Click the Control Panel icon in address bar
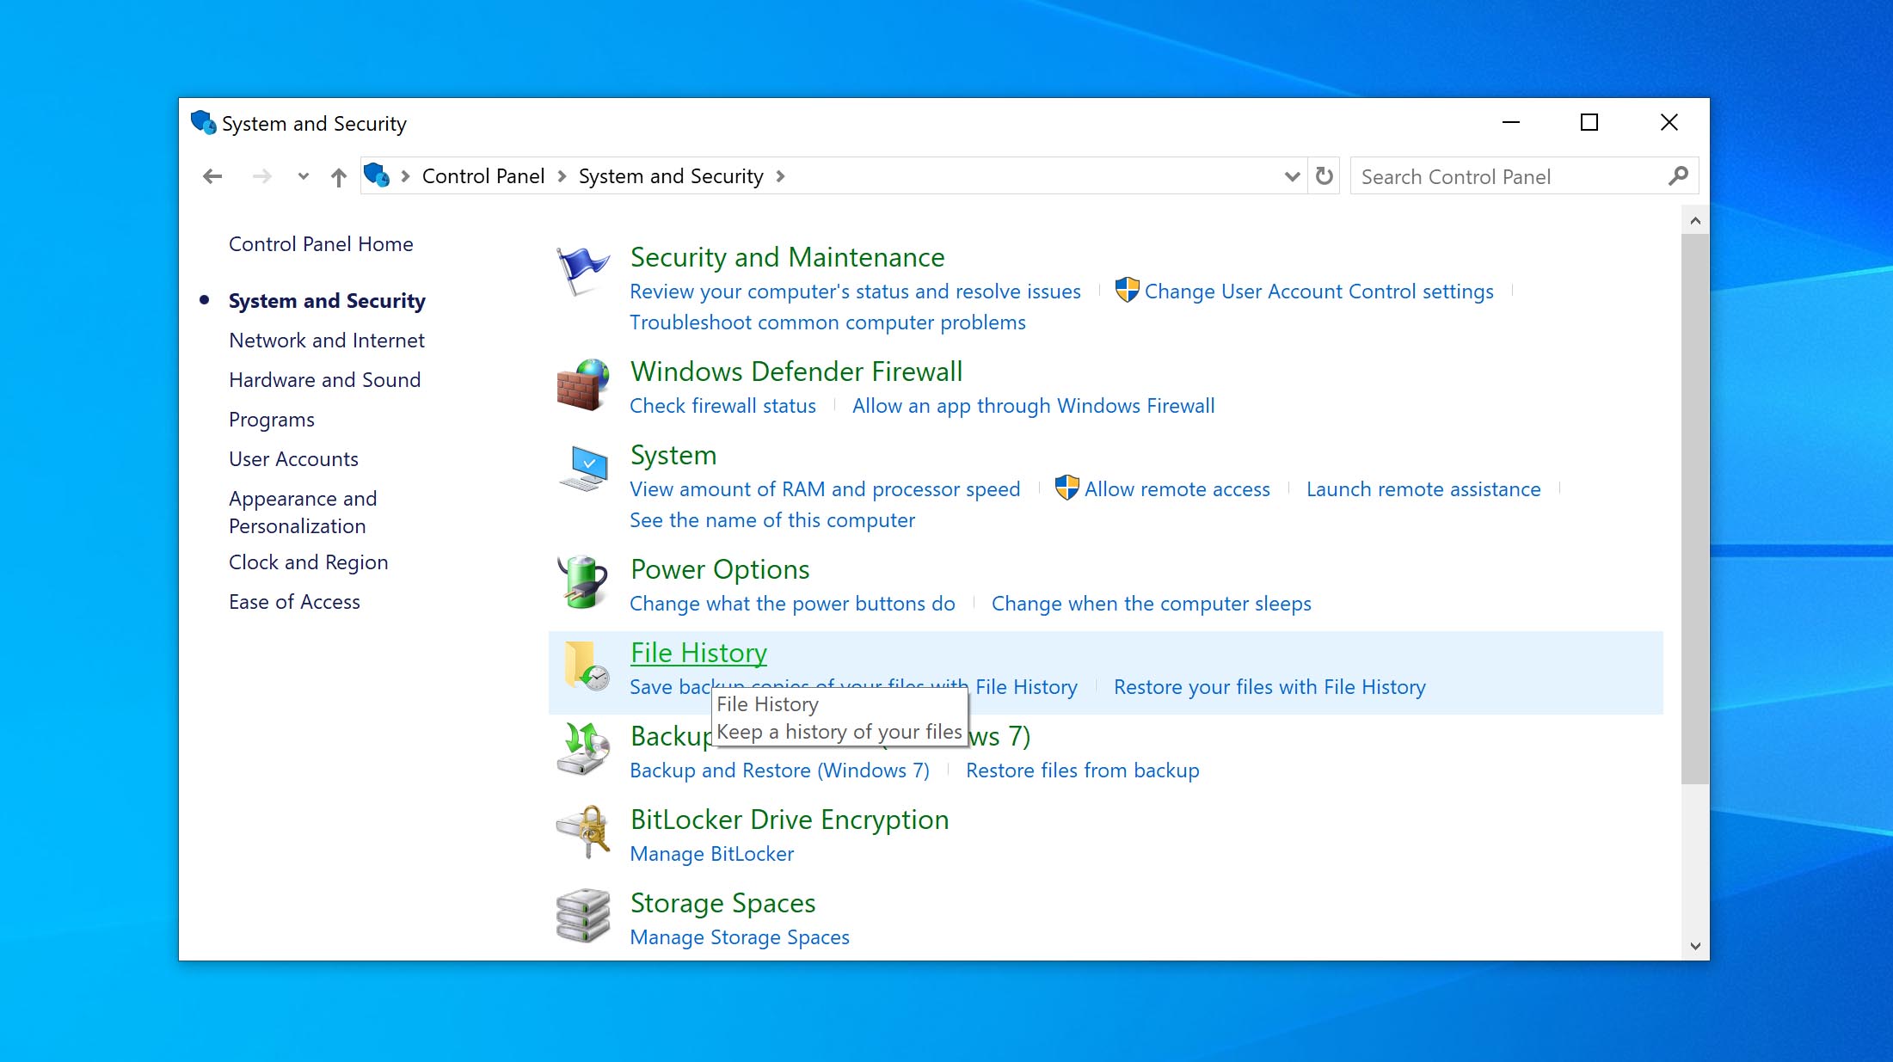Image resolution: width=1893 pixels, height=1062 pixels. [377, 175]
